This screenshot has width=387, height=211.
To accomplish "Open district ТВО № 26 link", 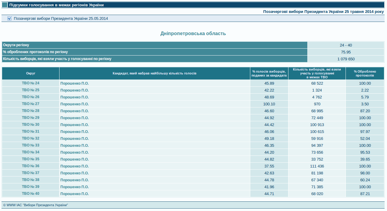I will click(31, 97).
